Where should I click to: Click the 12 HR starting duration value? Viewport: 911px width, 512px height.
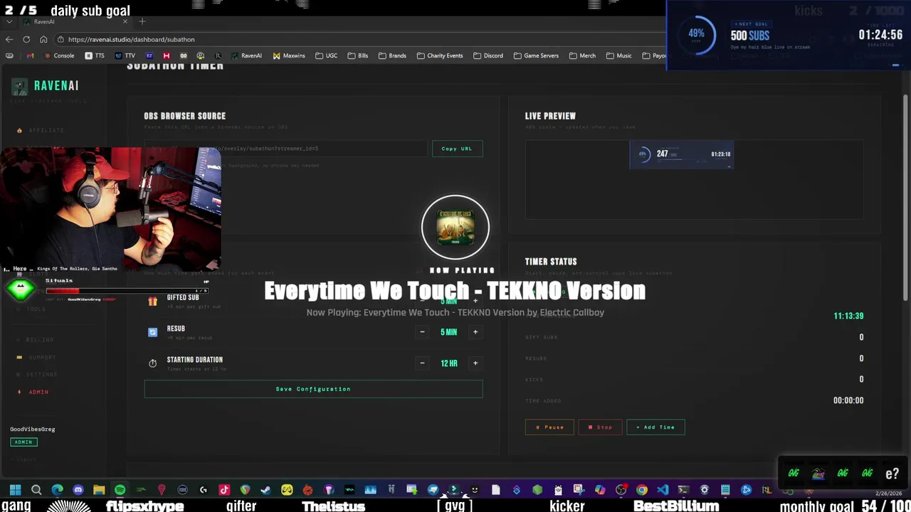(448, 363)
